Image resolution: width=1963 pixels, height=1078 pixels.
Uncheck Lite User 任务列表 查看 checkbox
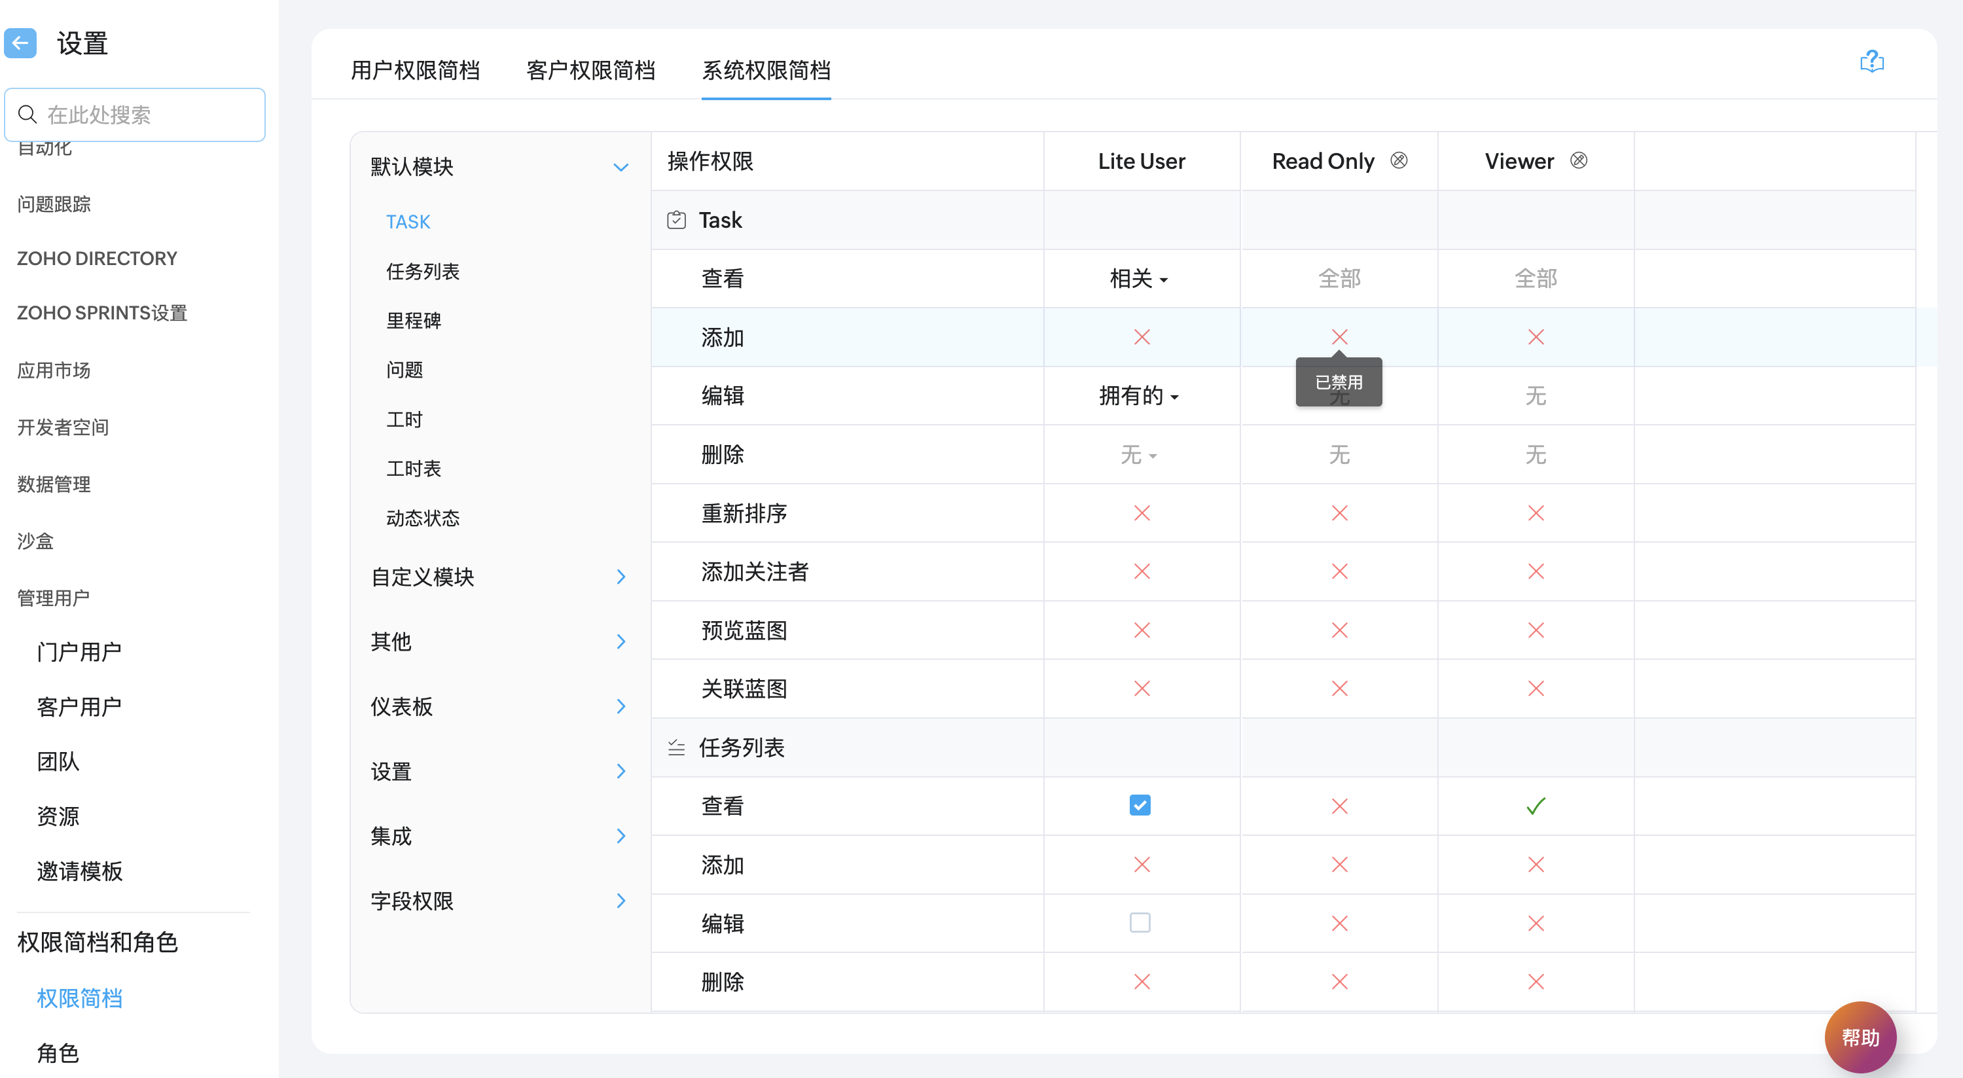(x=1139, y=805)
